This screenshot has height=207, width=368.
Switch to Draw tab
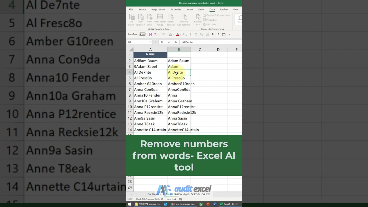click(201, 9)
